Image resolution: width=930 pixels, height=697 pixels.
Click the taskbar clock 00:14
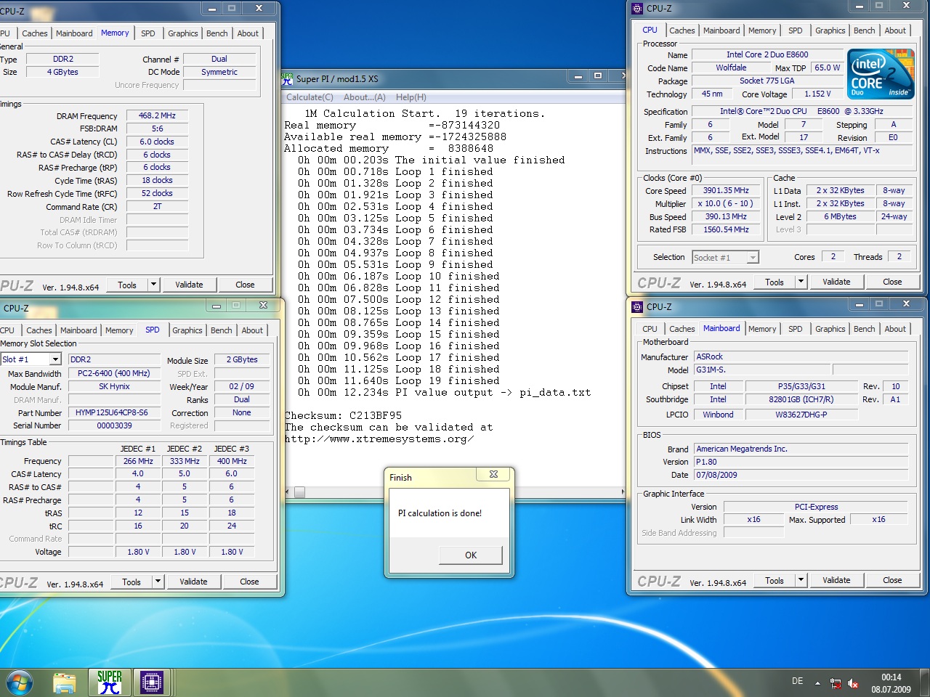coord(891,677)
